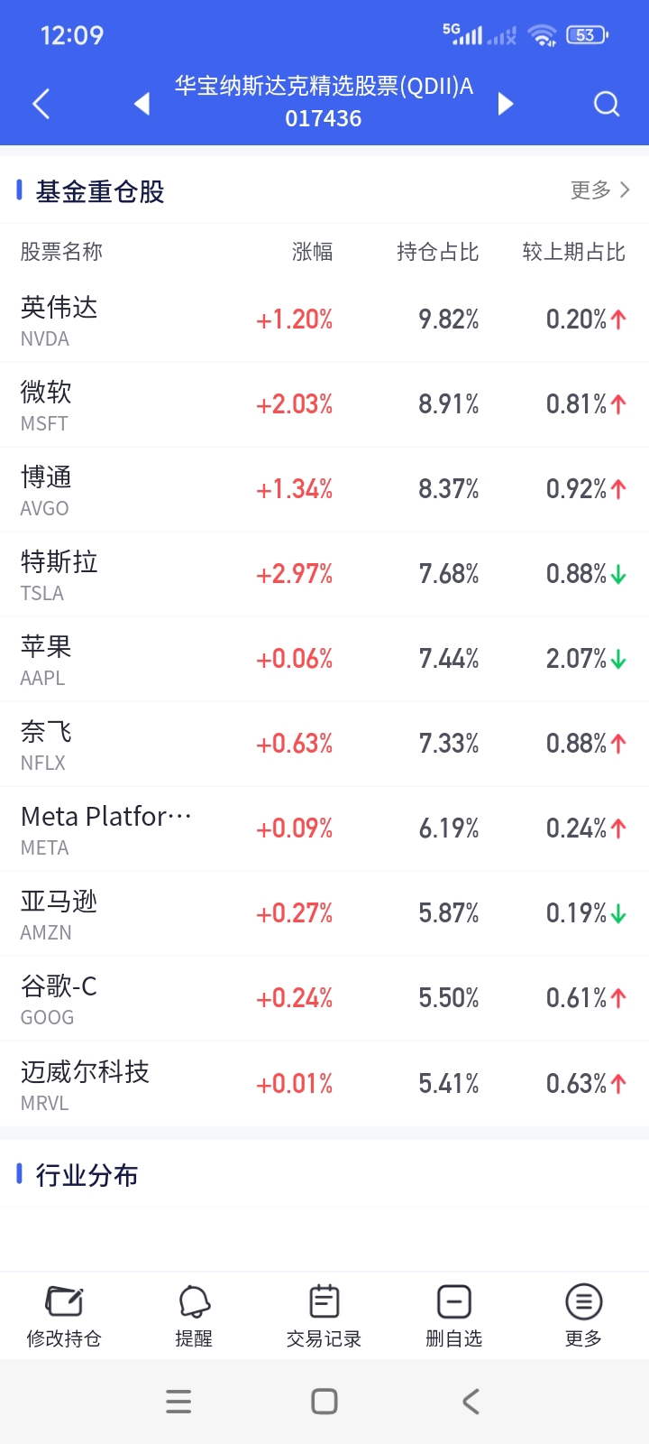Open Meta Platforms holding row
This screenshot has height=1444, width=649.
pos(324,828)
